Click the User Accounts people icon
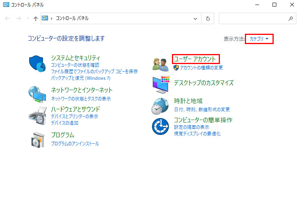Screen dimensions: 299x212 160,64
